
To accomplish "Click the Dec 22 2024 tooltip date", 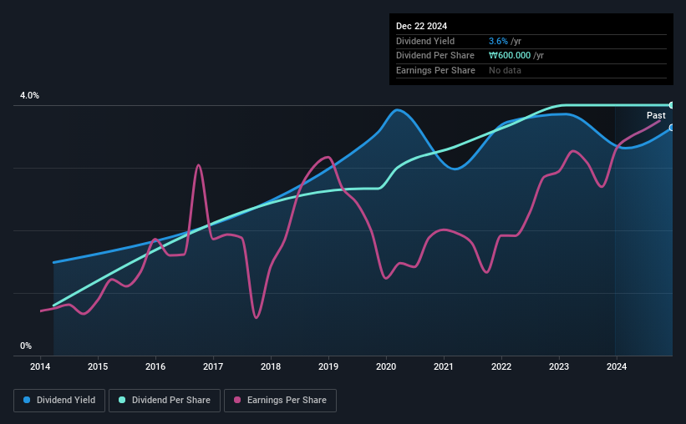I will pyautogui.click(x=421, y=26).
